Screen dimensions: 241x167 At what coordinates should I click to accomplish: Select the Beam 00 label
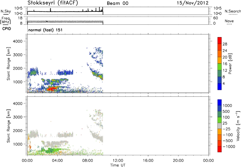[x=117, y=3]
